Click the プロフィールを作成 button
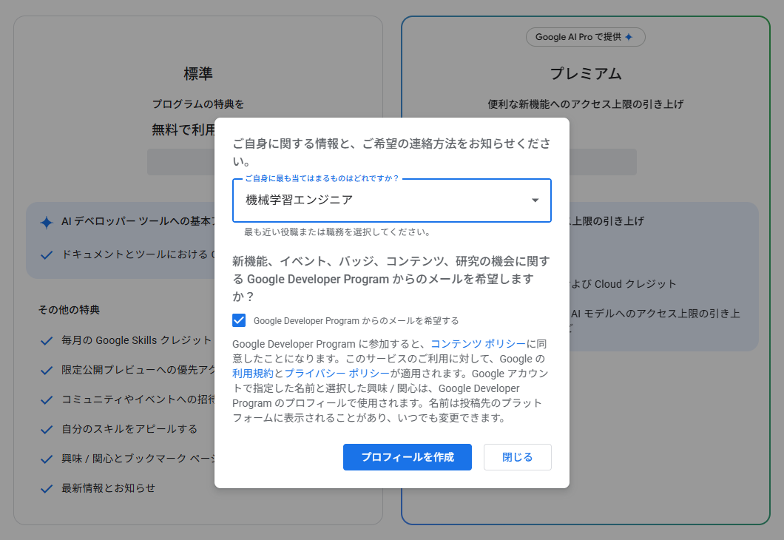Viewport: 784px width, 540px height. click(x=408, y=457)
